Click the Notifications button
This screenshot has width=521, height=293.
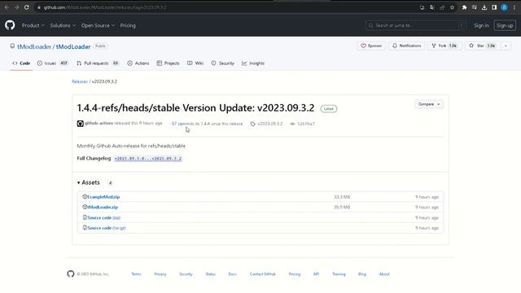pyautogui.click(x=407, y=46)
